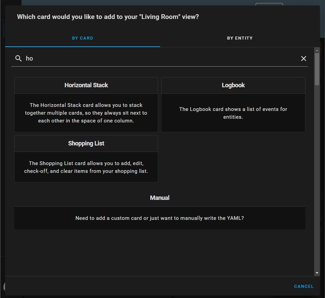325x298 pixels.
Task: Click the 'Which card would you like' heading
Action: pyautogui.click(x=108, y=17)
